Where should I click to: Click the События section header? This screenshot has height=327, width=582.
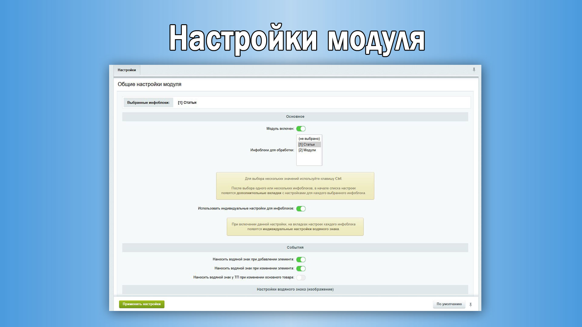[x=295, y=247]
